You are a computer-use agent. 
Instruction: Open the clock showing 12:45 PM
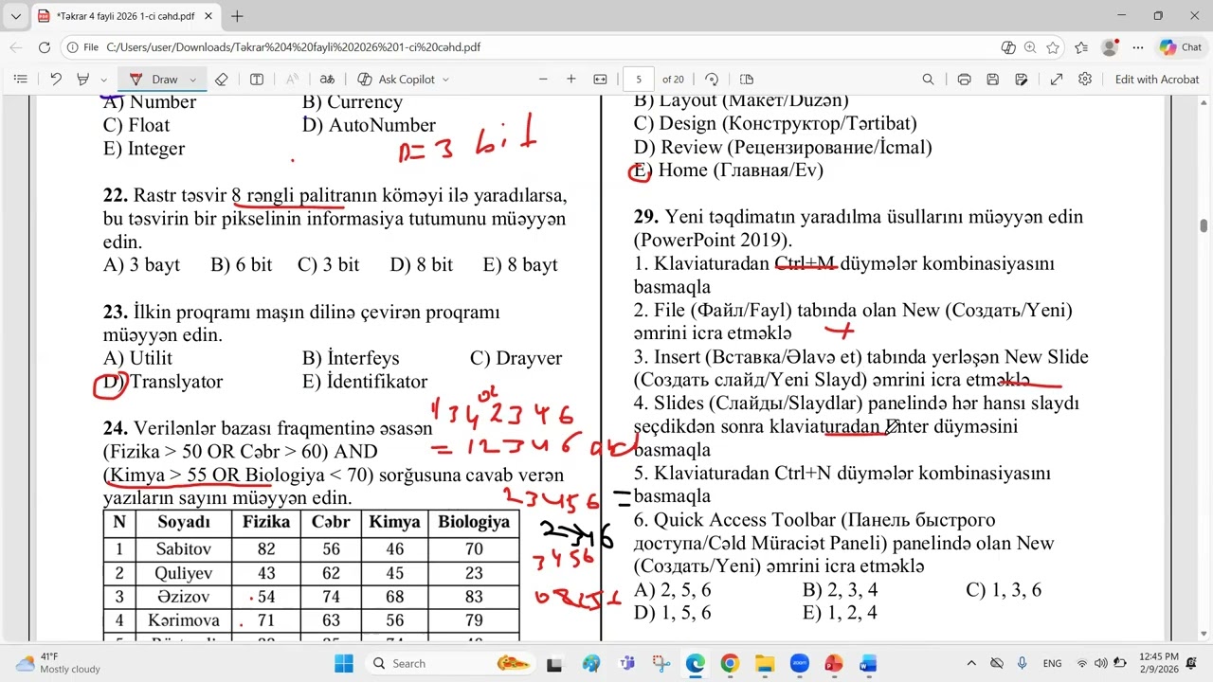tap(1159, 663)
